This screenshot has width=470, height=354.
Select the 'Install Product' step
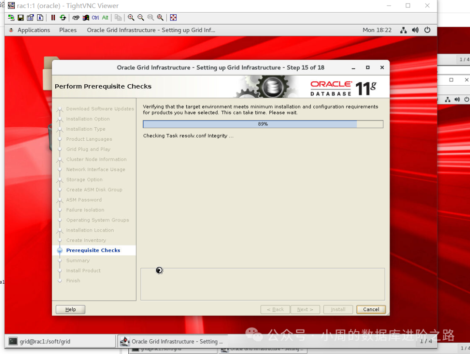coord(83,271)
